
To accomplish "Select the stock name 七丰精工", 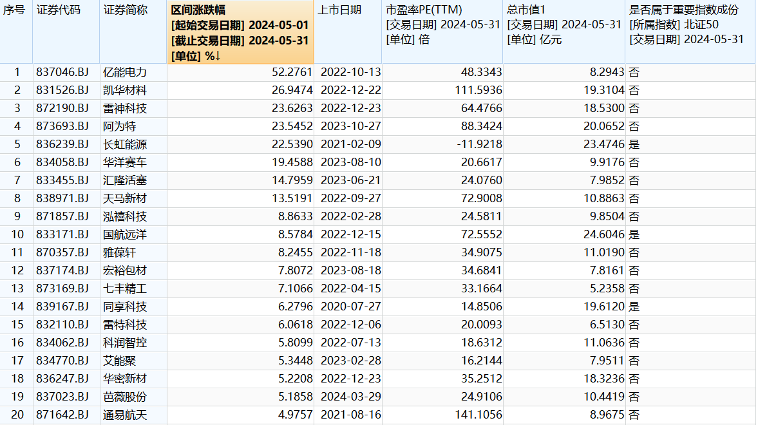I will (125, 288).
